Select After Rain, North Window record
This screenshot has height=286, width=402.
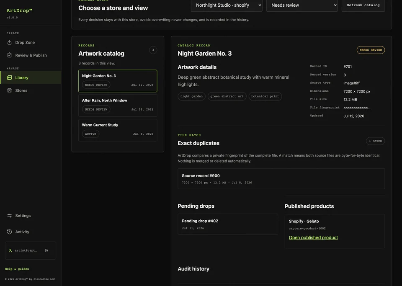point(118,106)
